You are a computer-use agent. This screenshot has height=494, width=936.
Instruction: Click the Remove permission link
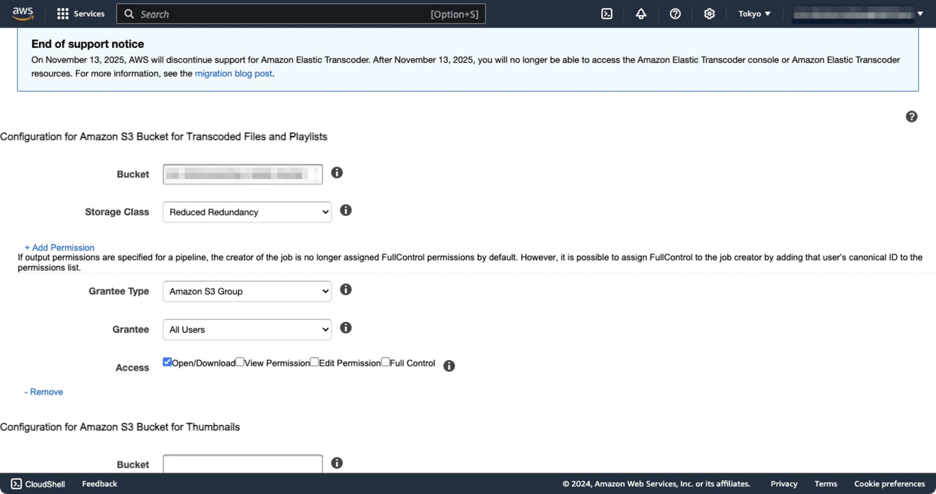pyautogui.click(x=44, y=392)
